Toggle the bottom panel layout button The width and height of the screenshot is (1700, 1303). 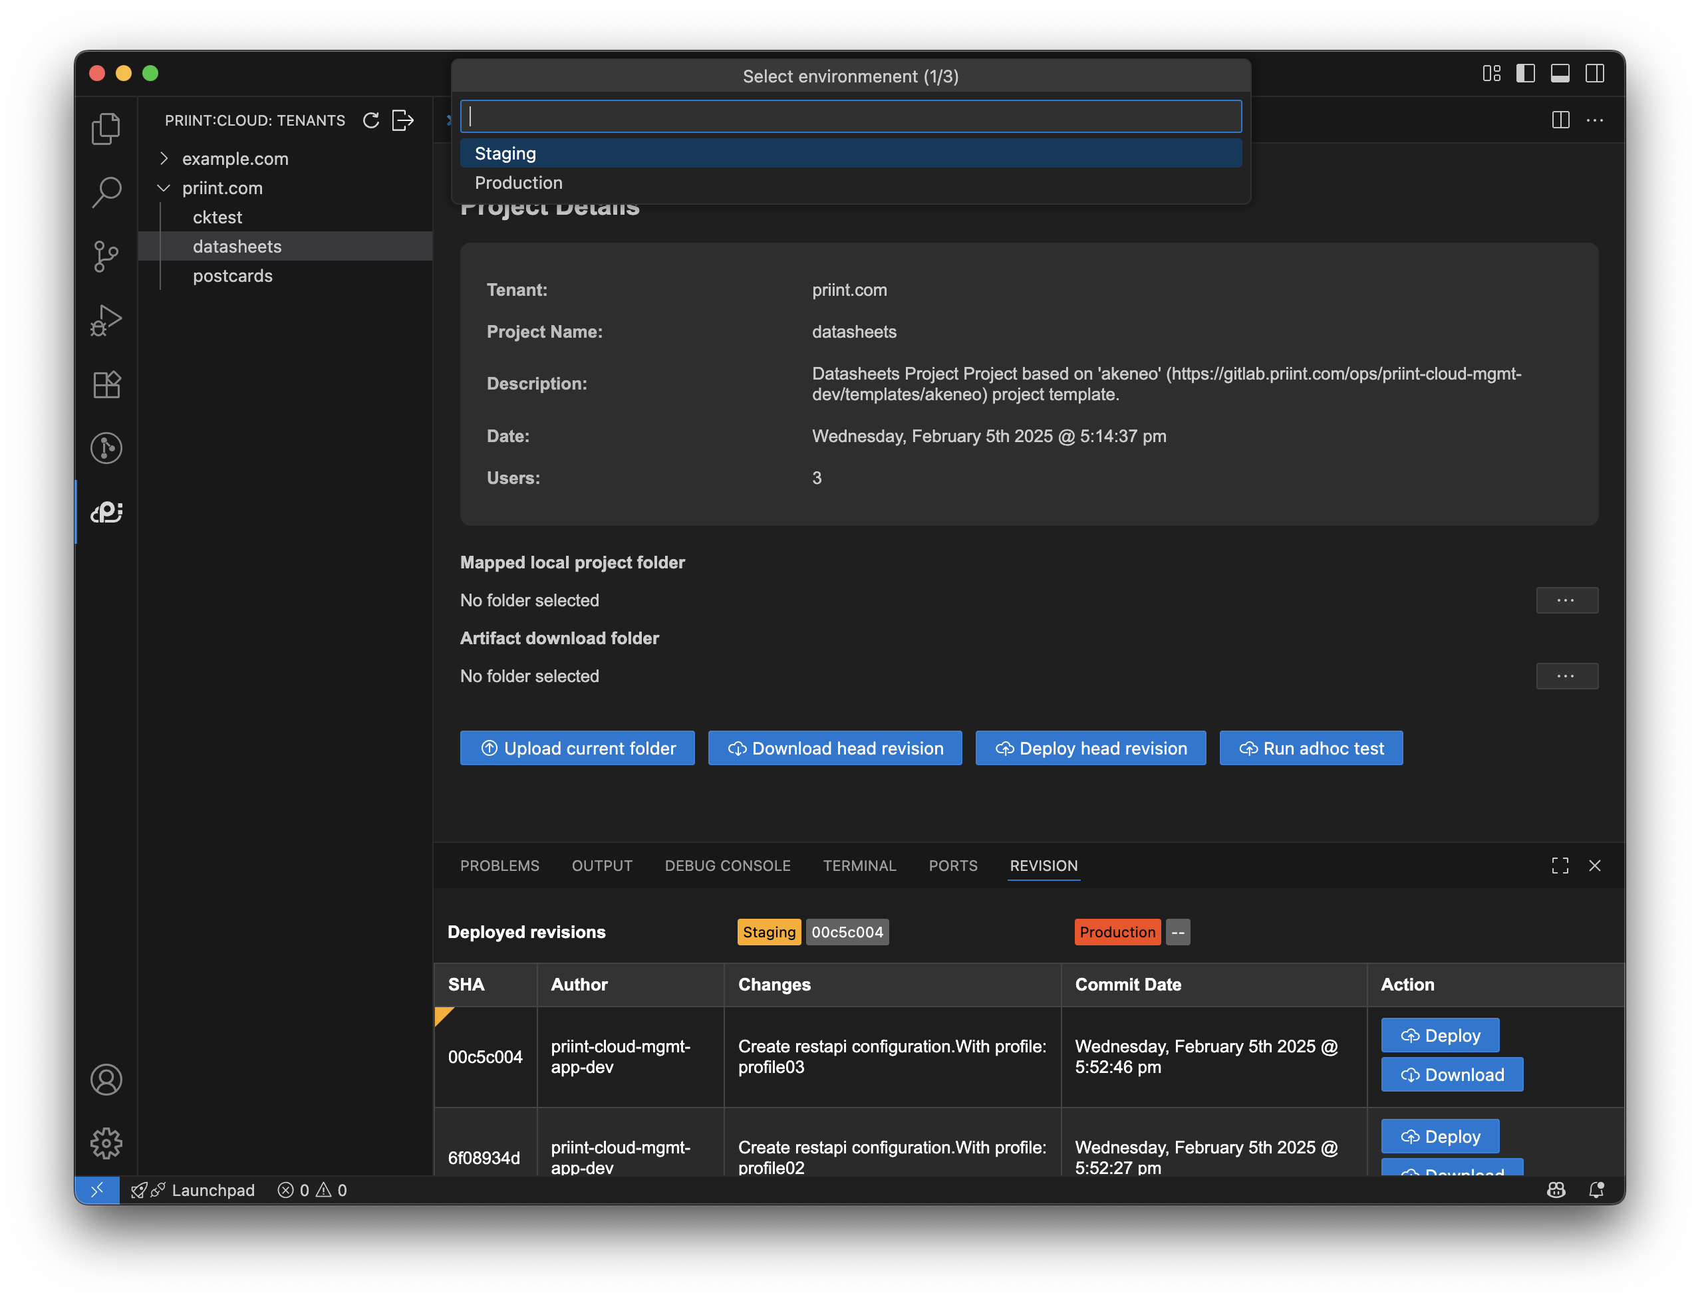tap(1560, 73)
